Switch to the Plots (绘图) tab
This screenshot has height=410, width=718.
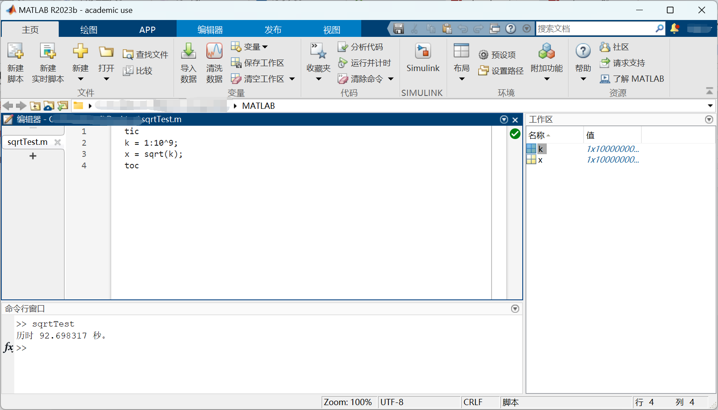(x=89, y=30)
